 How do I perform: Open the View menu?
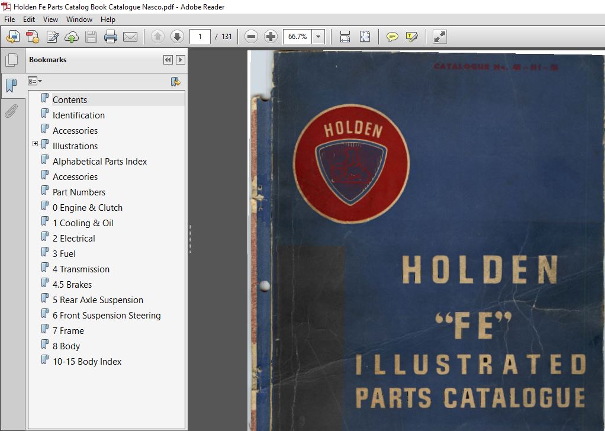click(x=50, y=20)
